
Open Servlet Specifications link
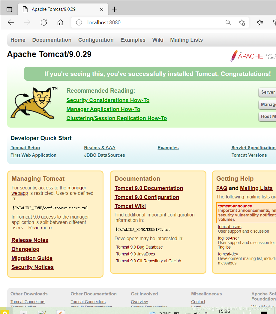pos(253,148)
